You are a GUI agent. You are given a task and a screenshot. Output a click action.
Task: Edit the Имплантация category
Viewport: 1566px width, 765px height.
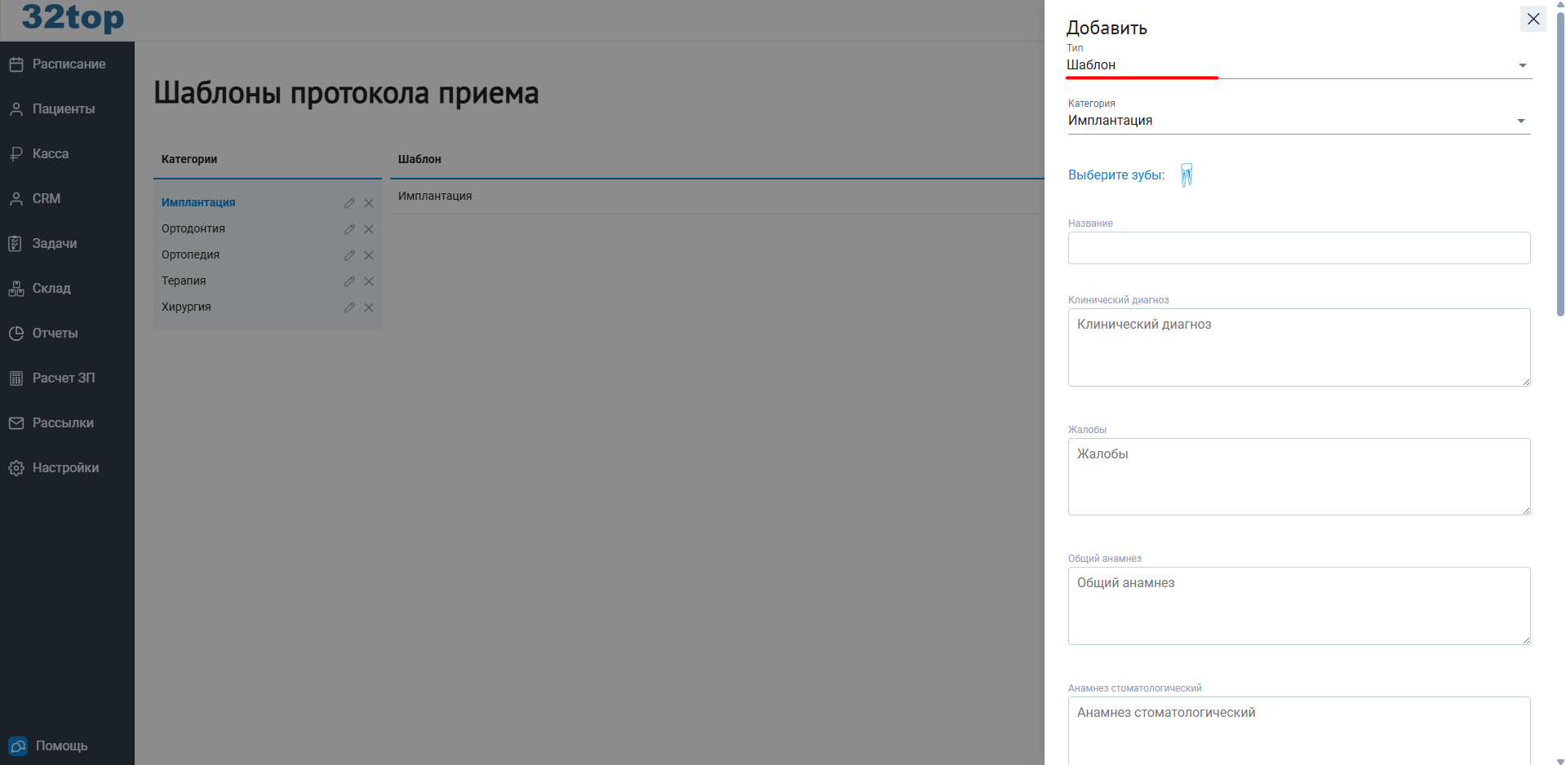[x=349, y=203]
